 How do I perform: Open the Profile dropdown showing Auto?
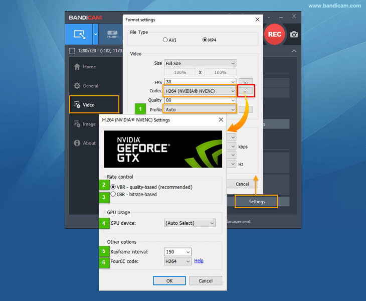pyautogui.click(x=200, y=109)
